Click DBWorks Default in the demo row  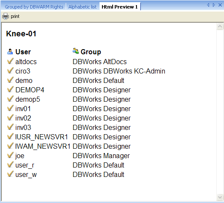coord(99,80)
